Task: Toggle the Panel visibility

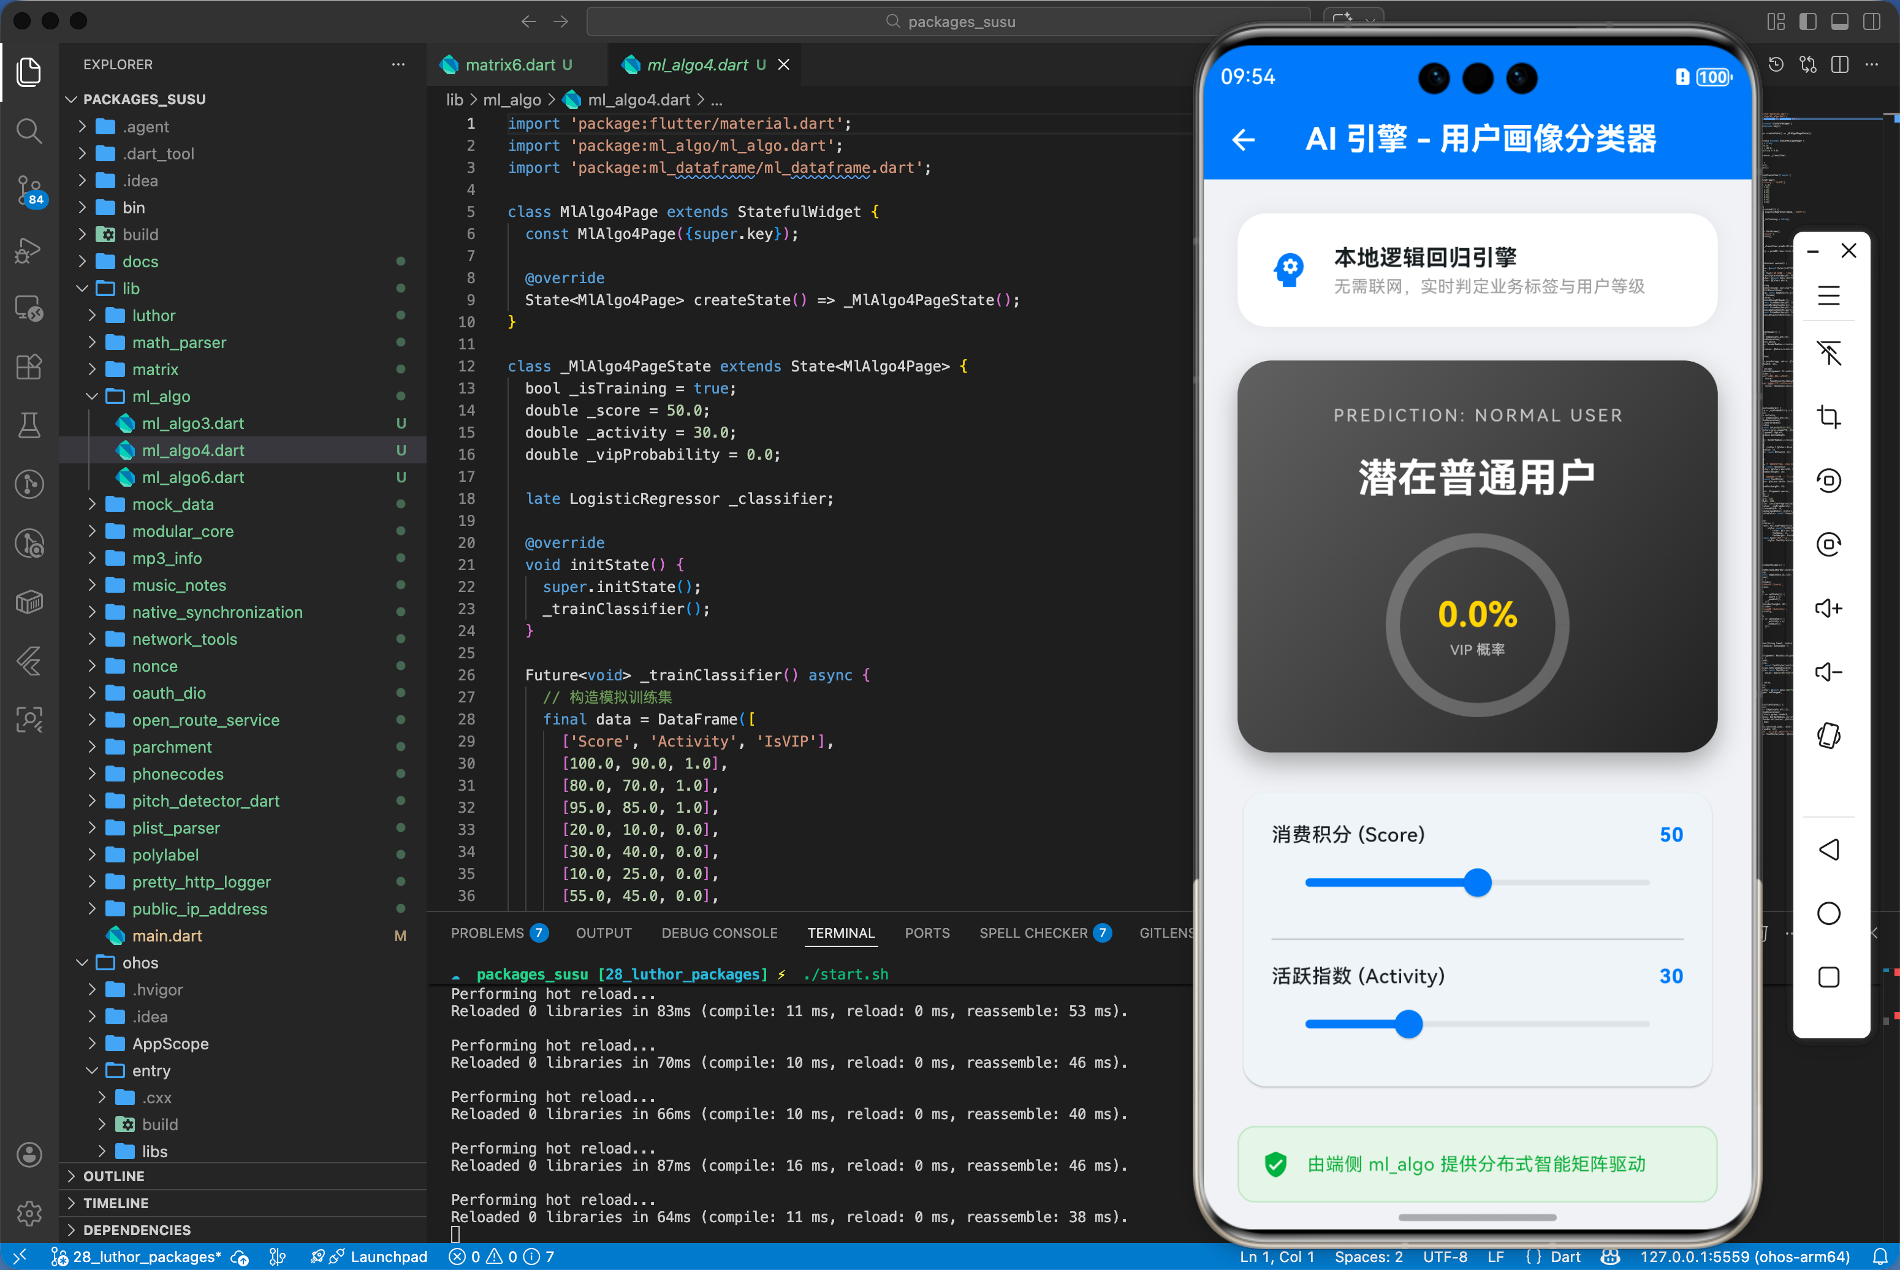Action: 1840,22
